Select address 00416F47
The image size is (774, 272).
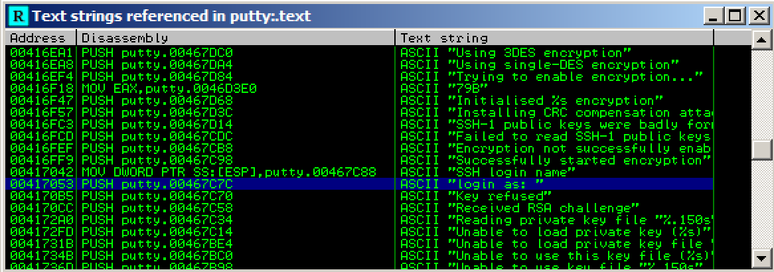pyautogui.click(x=41, y=100)
